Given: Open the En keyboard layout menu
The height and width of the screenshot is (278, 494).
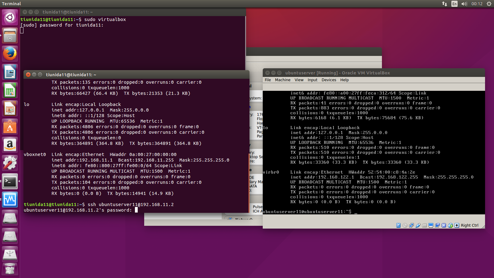Looking at the screenshot, I should coord(454,4).
